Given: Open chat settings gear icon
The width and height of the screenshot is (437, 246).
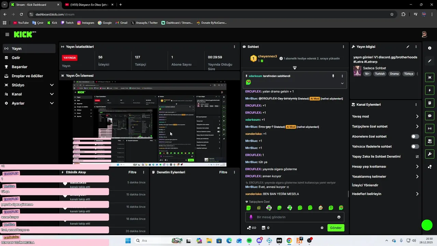Looking at the screenshot, I should pyautogui.click(x=322, y=228).
